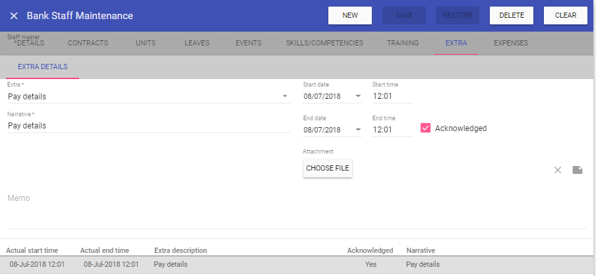
Task: Click the CLEAR button
Action: (x=565, y=16)
